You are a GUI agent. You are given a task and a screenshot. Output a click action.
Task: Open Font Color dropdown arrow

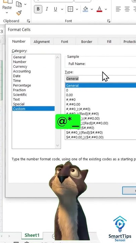click(106, 9)
